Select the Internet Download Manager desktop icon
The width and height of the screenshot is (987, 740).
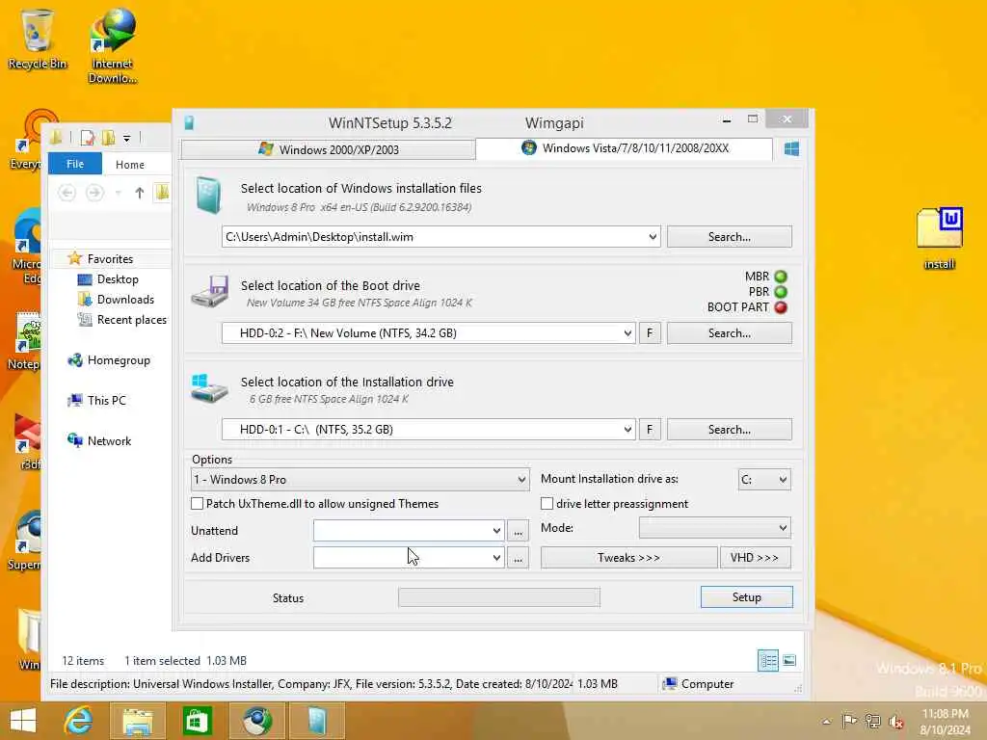click(112, 45)
